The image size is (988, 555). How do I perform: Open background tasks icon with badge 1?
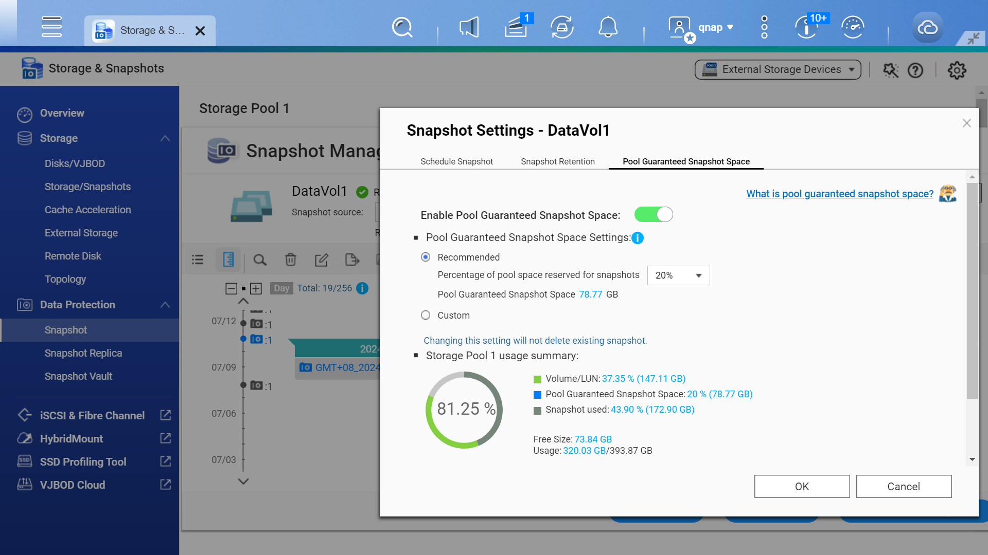click(516, 27)
